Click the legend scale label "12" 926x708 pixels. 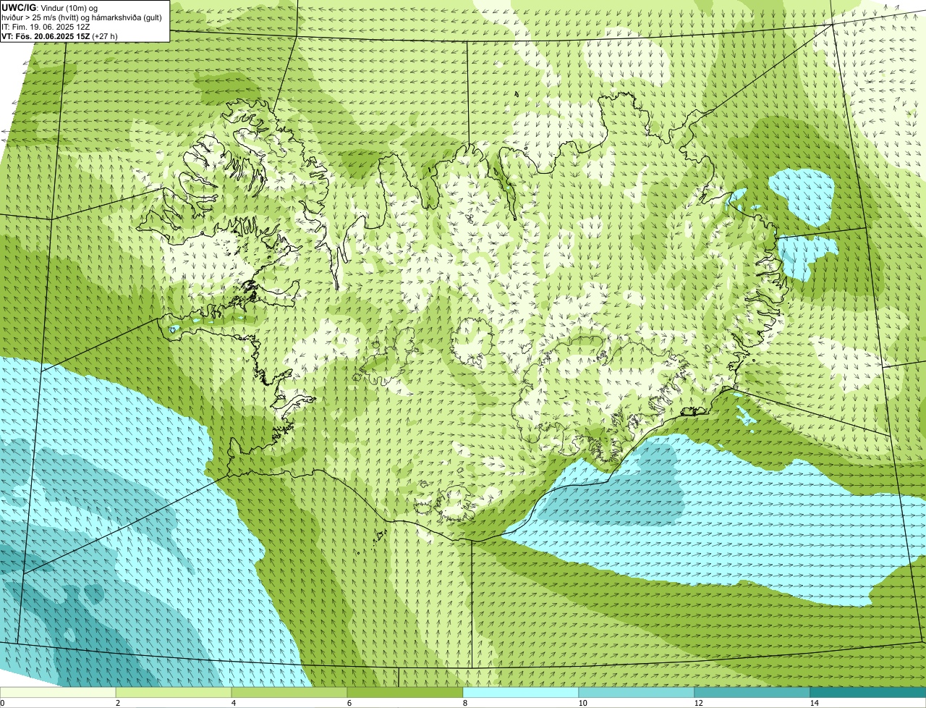pyautogui.click(x=698, y=703)
